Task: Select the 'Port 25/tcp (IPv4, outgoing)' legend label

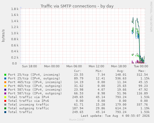Action: tap(34, 78)
